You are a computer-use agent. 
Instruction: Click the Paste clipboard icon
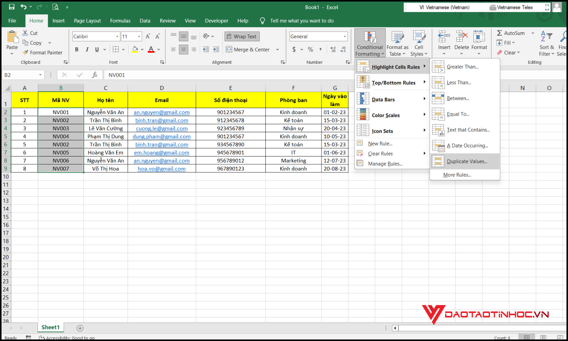(12, 37)
